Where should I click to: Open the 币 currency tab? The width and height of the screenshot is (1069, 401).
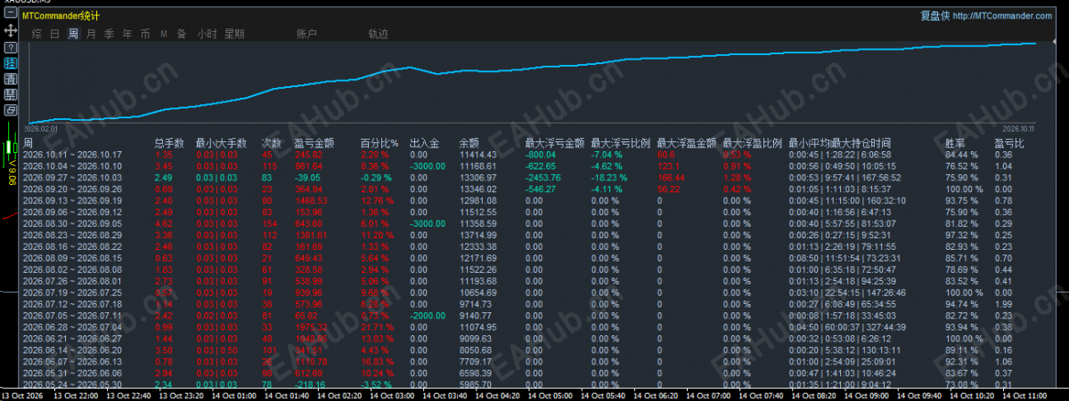click(145, 34)
